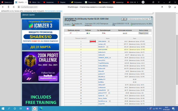This screenshot has width=178, height=111.
Task: Click Импортировать закладки link
Action: 54,11
